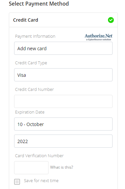The width and height of the screenshot is (125, 189).
Task: Open the Credit Card Type dropdown showing Visa
Action: (63, 75)
